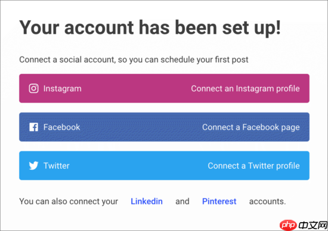This screenshot has width=328, height=231.
Task: Choose 'Connect a Twitter profile'
Action: point(253,166)
